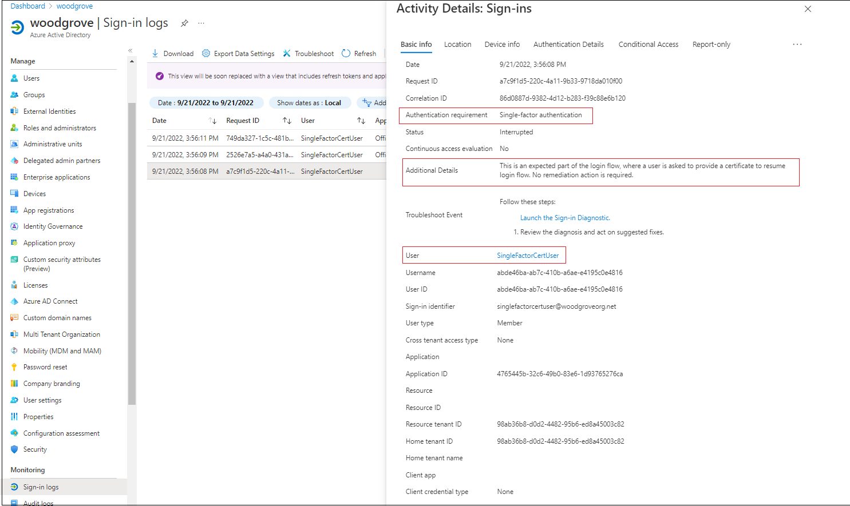This screenshot has height=506, width=850.
Task: Click the Download toolbar button
Action: pyautogui.click(x=172, y=54)
